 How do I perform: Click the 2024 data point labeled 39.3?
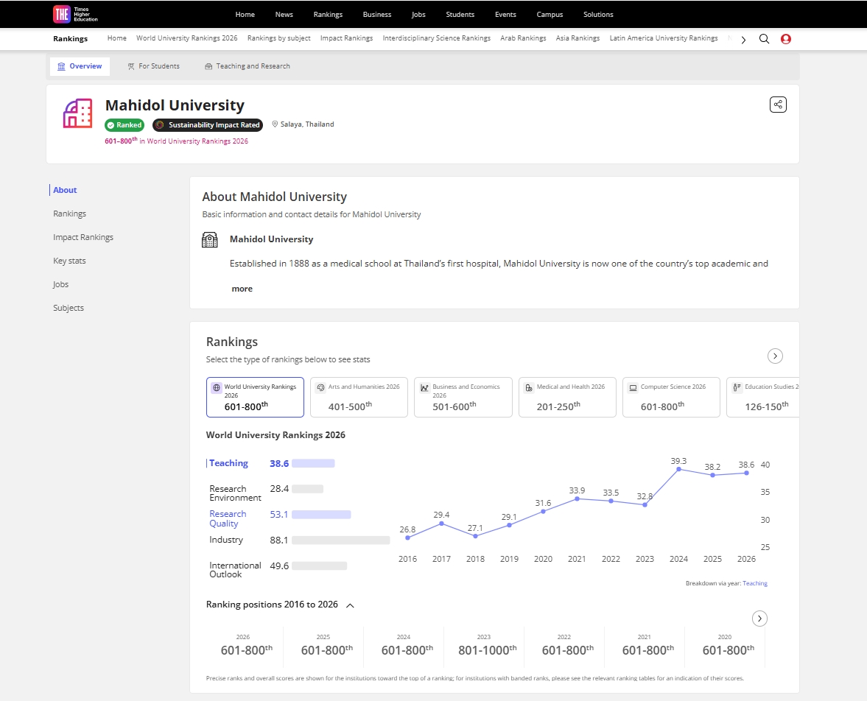point(678,469)
